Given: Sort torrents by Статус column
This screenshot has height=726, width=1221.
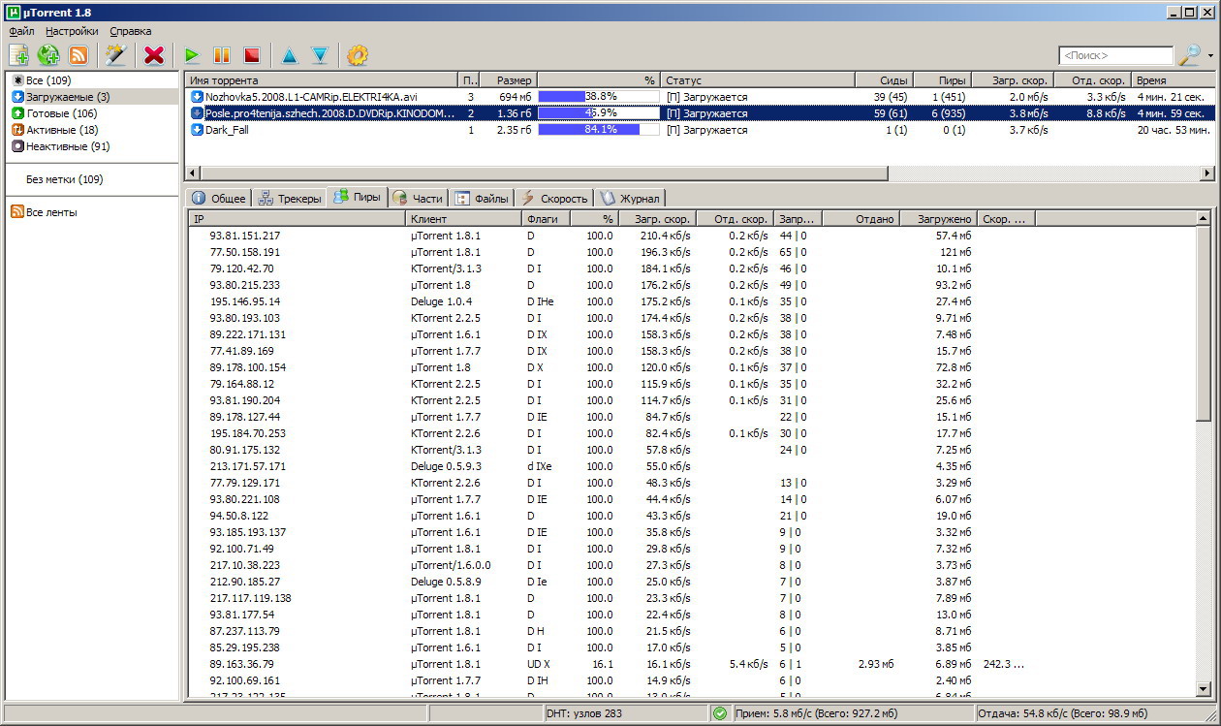Looking at the screenshot, I should click(x=758, y=80).
